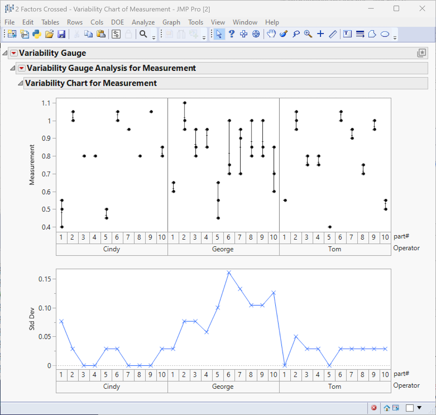436x415 pixels.
Task: Collapse the Variability Chart for Measurement section
Action: pyautogui.click(x=20, y=83)
